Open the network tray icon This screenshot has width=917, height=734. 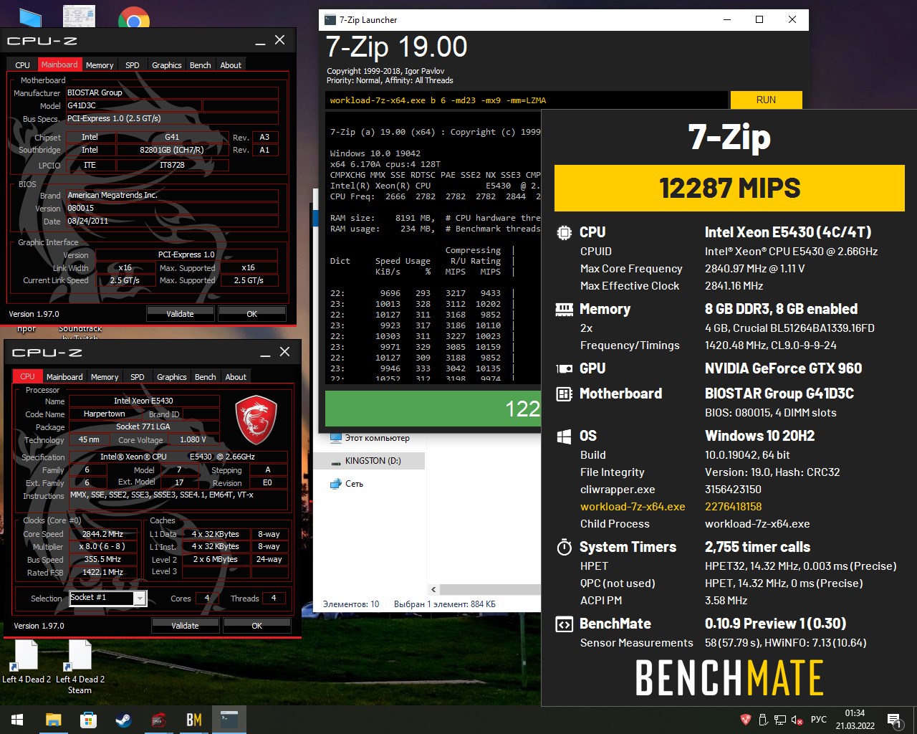coord(780,720)
